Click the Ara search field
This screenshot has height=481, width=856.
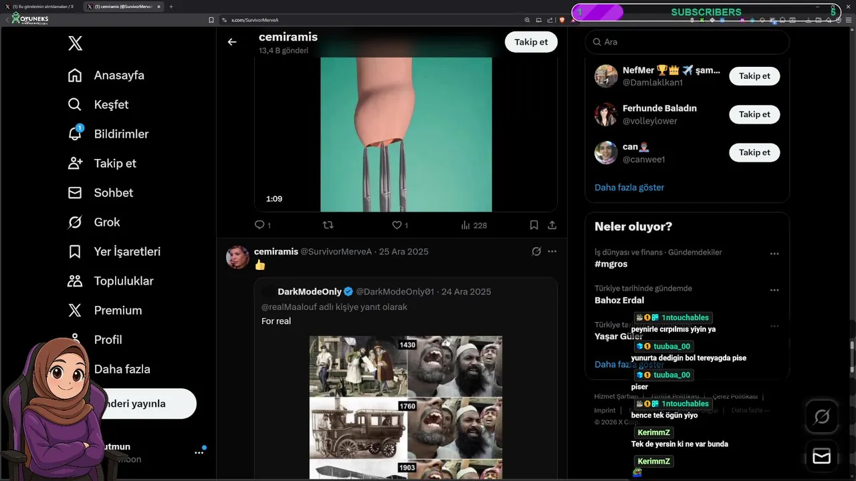click(687, 41)
